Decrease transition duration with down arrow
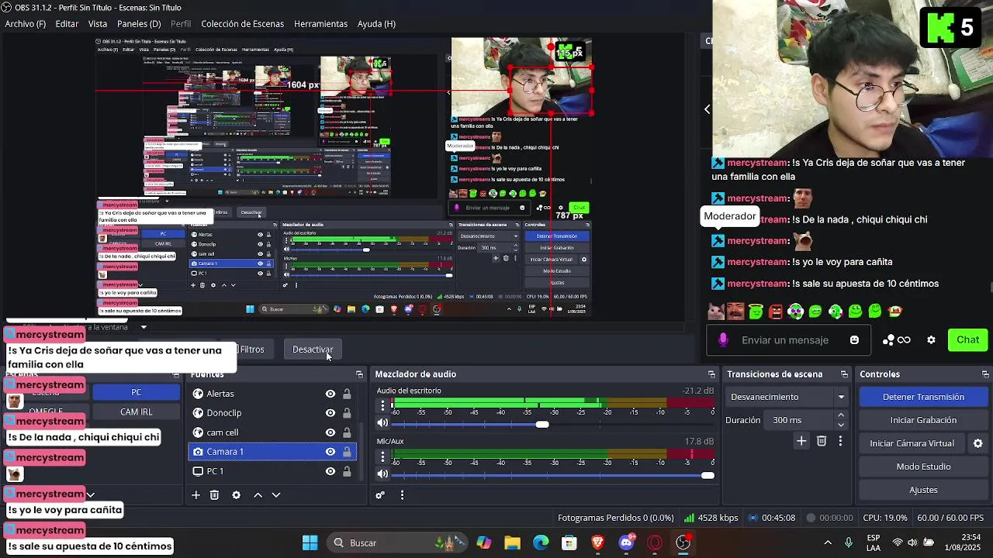 [x=841, y=425]
